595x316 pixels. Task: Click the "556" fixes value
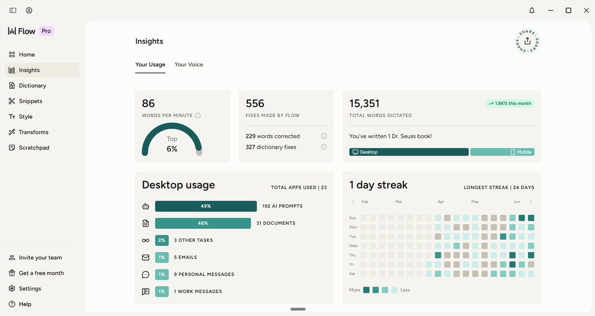(255, 104)
